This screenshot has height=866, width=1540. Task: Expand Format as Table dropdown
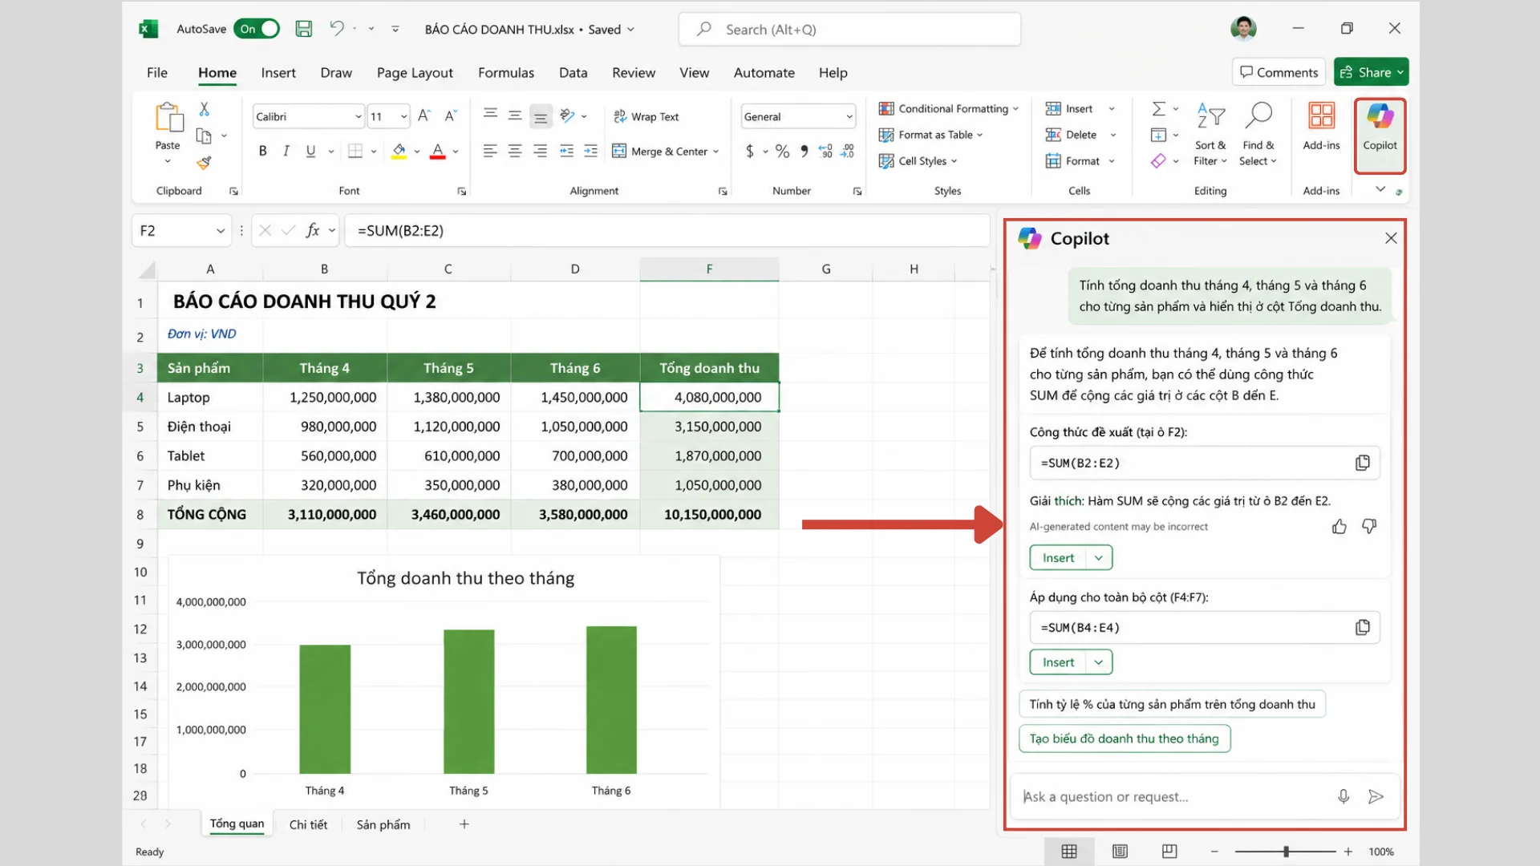click(x=979, y=135)
